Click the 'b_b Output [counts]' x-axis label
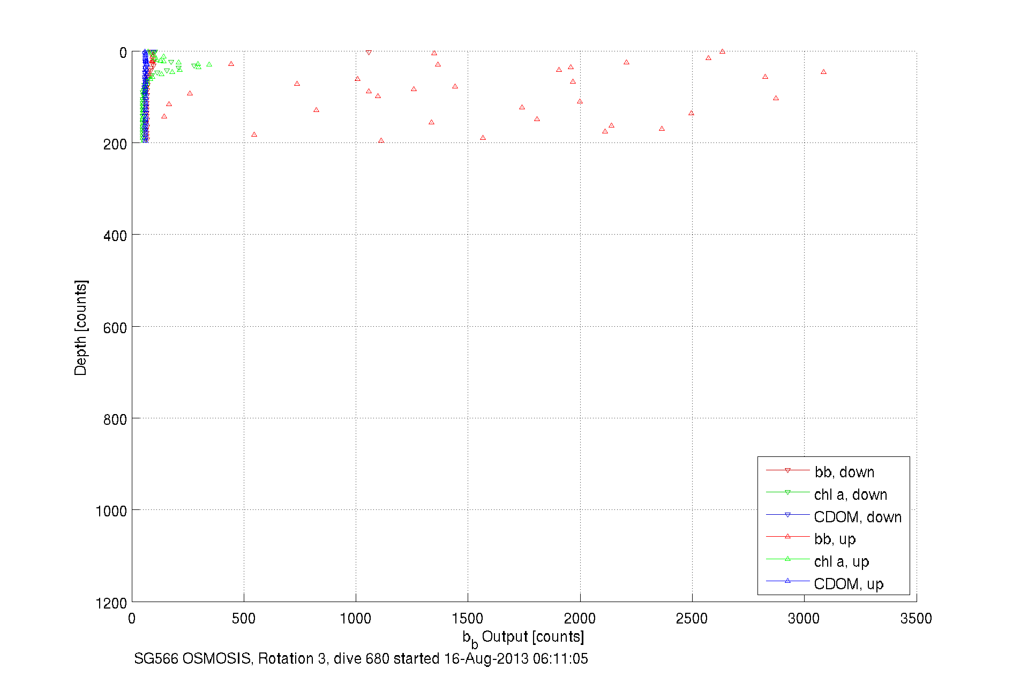Viewport: 1013px width, 676px height. coord(523,638)
